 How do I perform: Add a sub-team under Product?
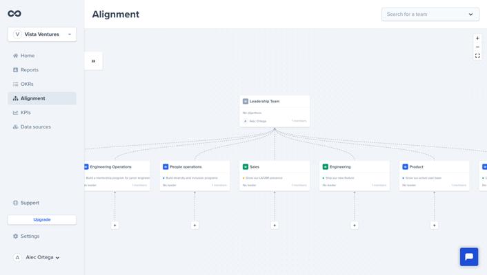click(435, 225)
